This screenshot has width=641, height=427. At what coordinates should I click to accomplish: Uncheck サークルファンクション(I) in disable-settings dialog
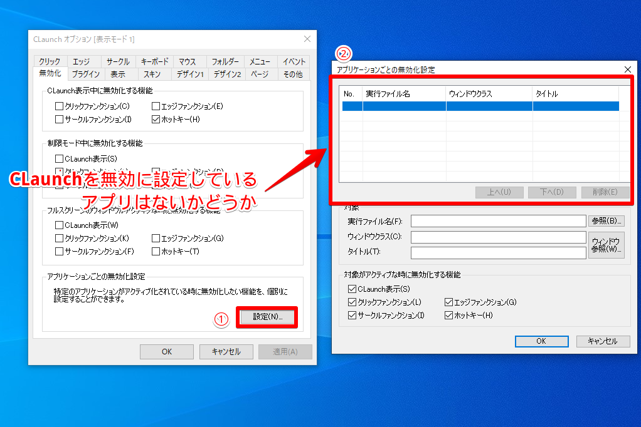click(352, 315)
